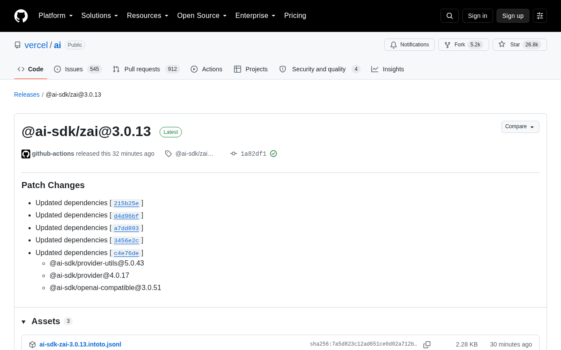The image size is (561, 350).
Task: Expand the Enterprise menu
Action: (x=256, y=16)
